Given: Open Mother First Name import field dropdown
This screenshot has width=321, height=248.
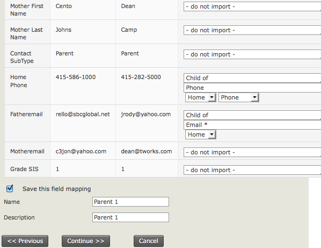Looking at the screenshot, I should (x=252, y=6).
